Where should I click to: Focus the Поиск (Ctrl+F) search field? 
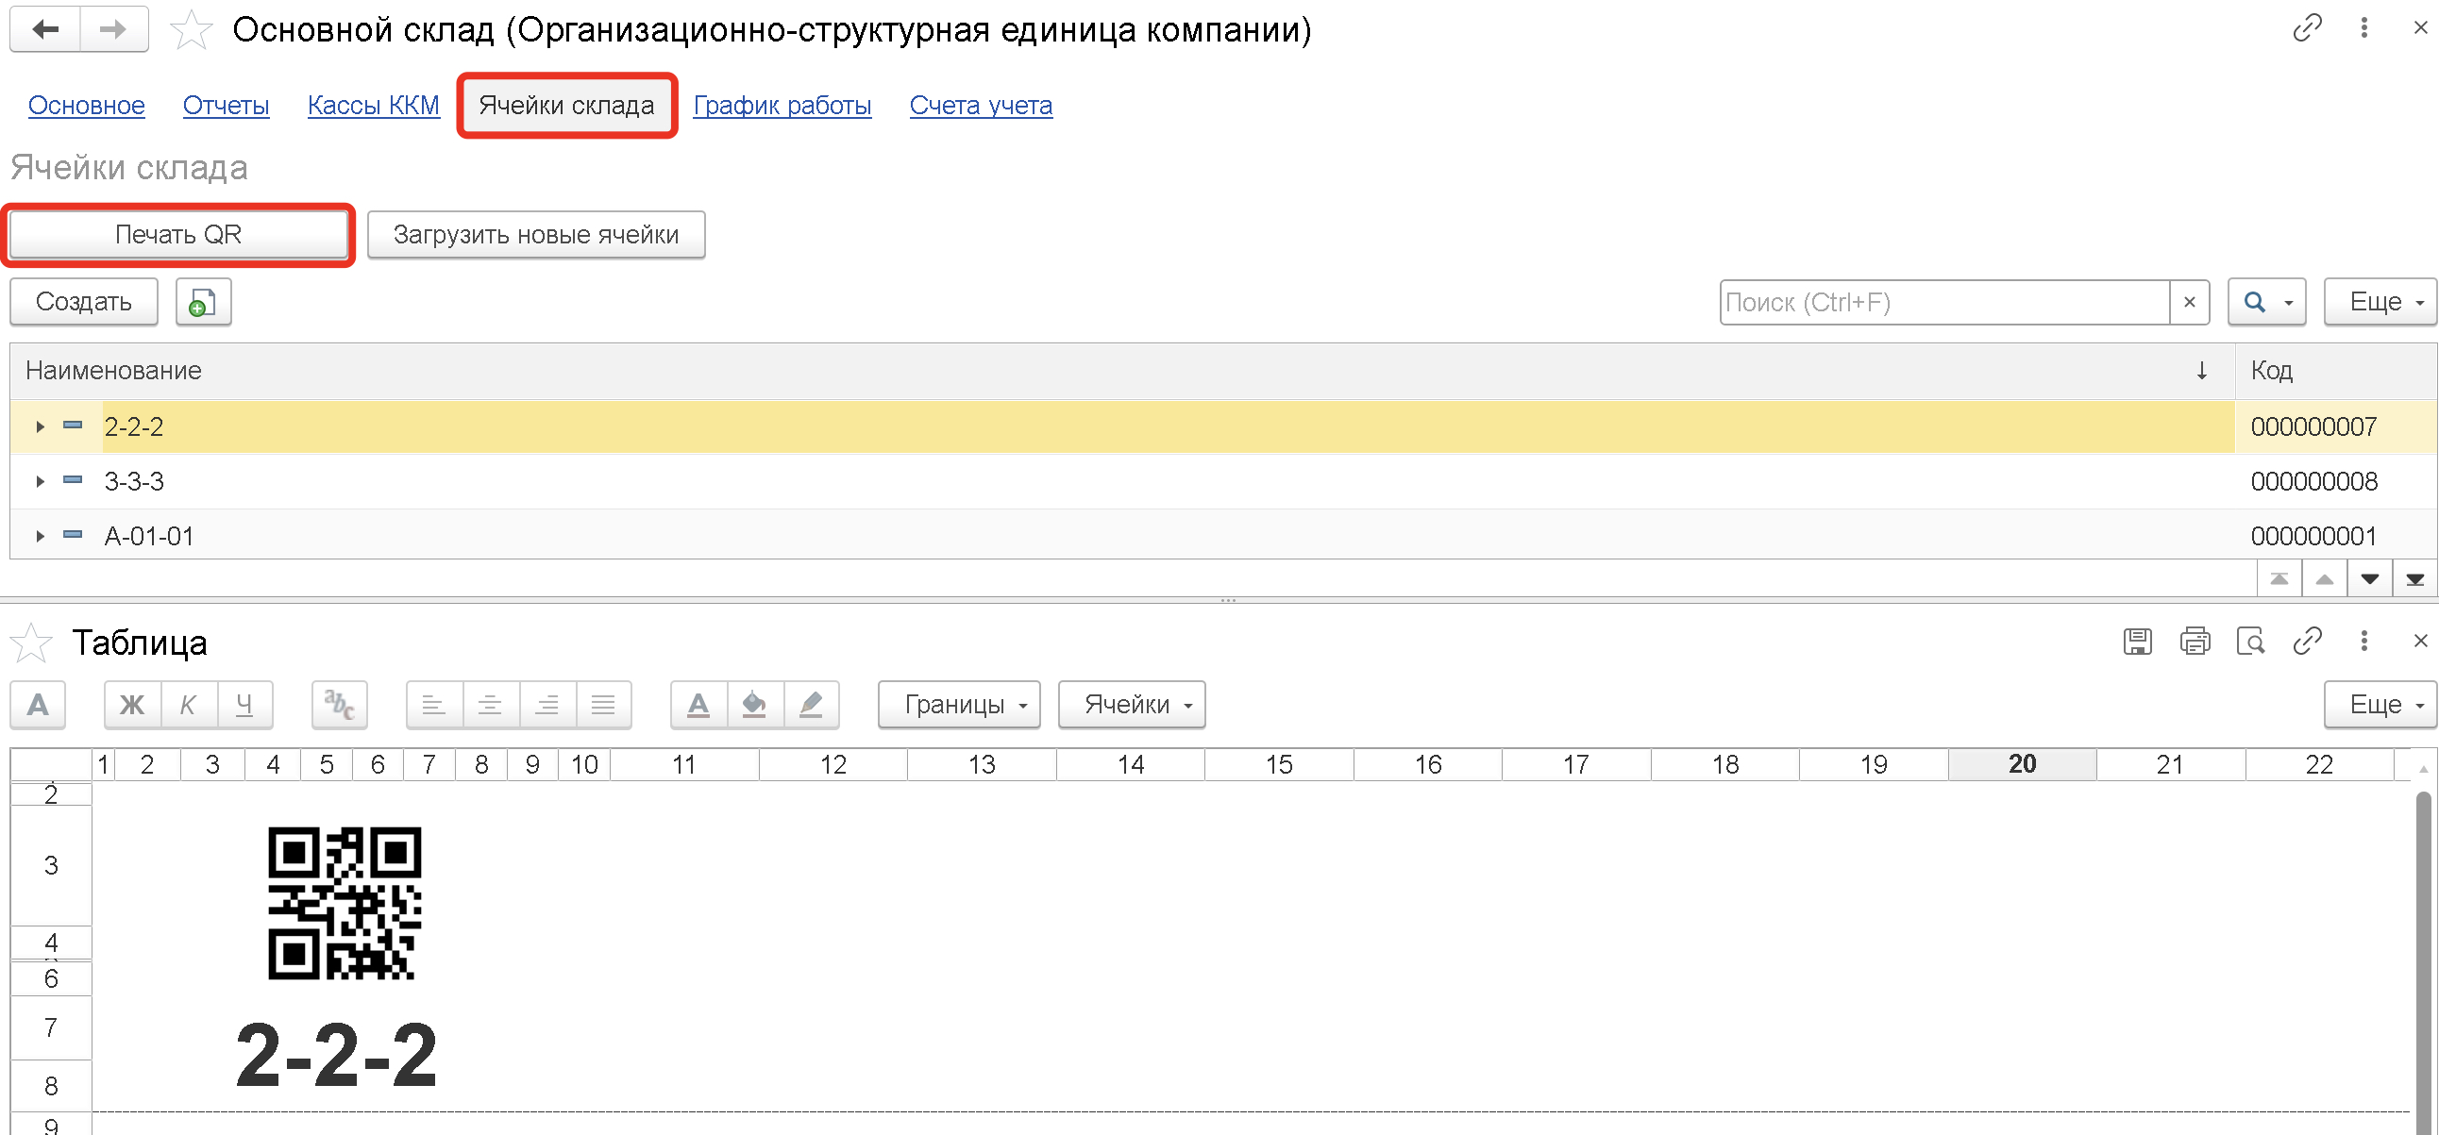click(1944, 302)
